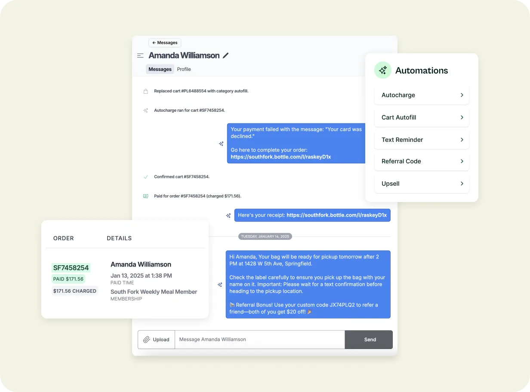
Task: Select the sparkle icon beside the payment failed message
Action: click(x=221, y=144)
